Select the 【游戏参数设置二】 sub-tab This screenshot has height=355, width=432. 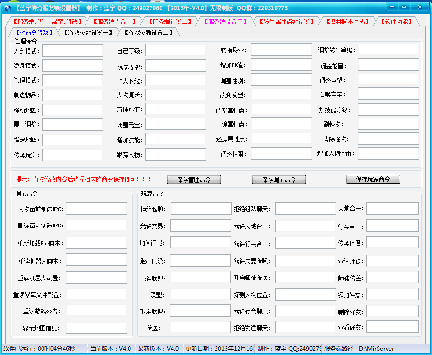click(149, 32)
